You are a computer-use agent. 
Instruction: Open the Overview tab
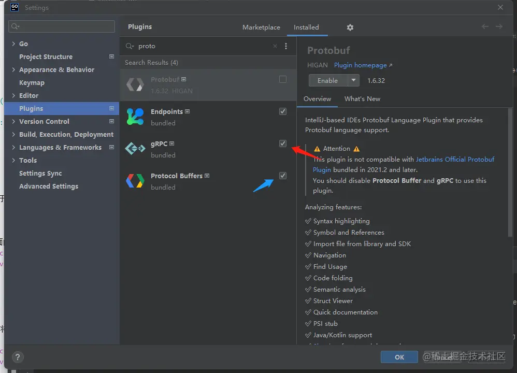coord(317,99)
